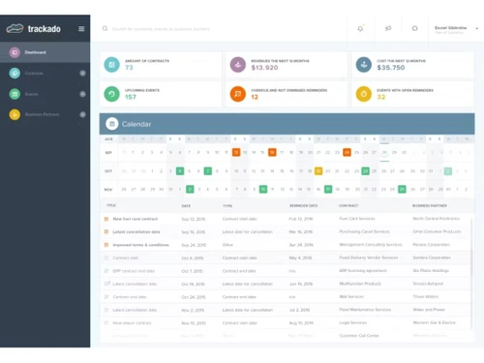Sort by the Business Partner column header
The image size is (484, 363).
(430, 205)
